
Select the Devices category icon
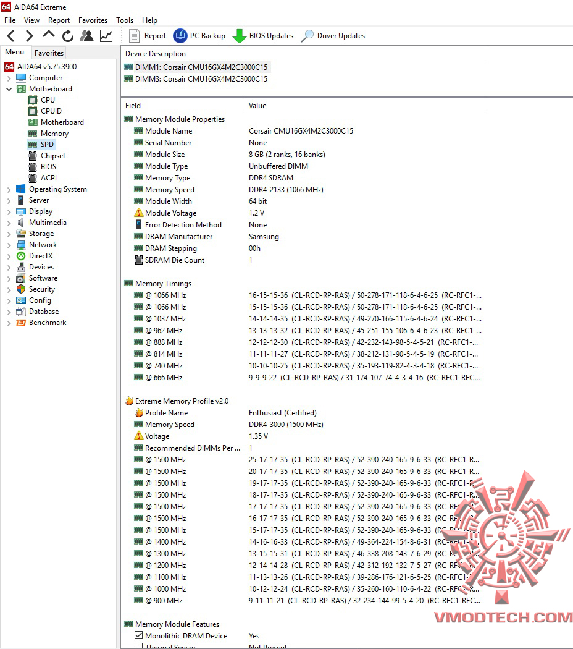pyautogui.click(x=20, y=268)
